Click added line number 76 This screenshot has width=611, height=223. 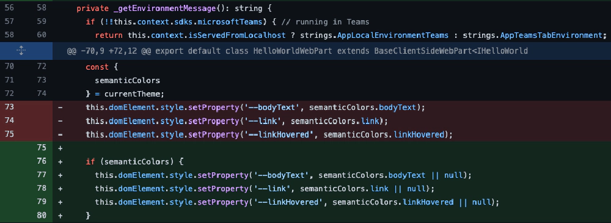tap(42, 161)
